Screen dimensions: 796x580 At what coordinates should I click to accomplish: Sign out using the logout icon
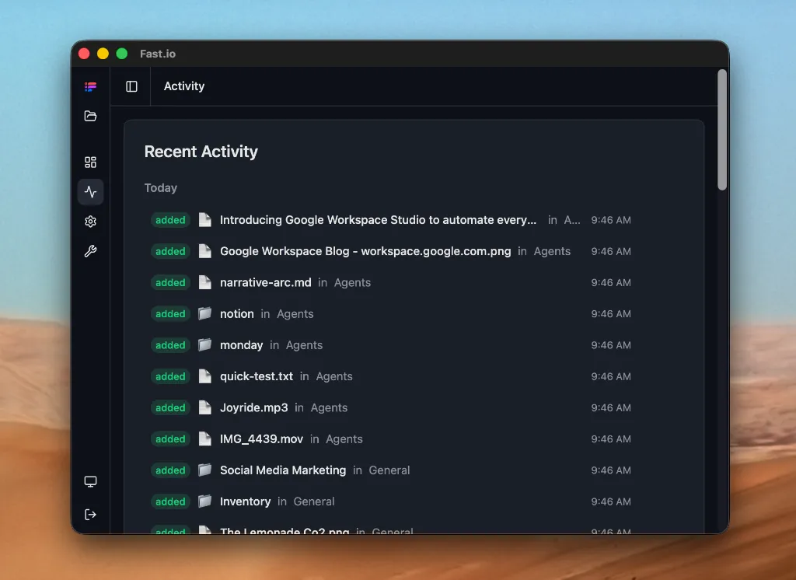click(90, 514)
